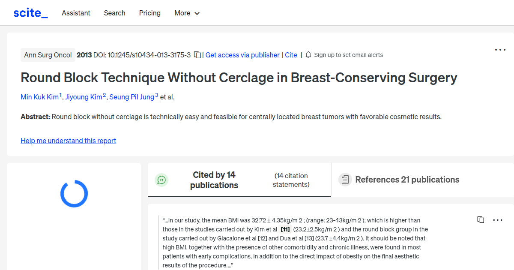Select author Min Kuk Kim
514x270 pixels.
[x=39, y=97]
